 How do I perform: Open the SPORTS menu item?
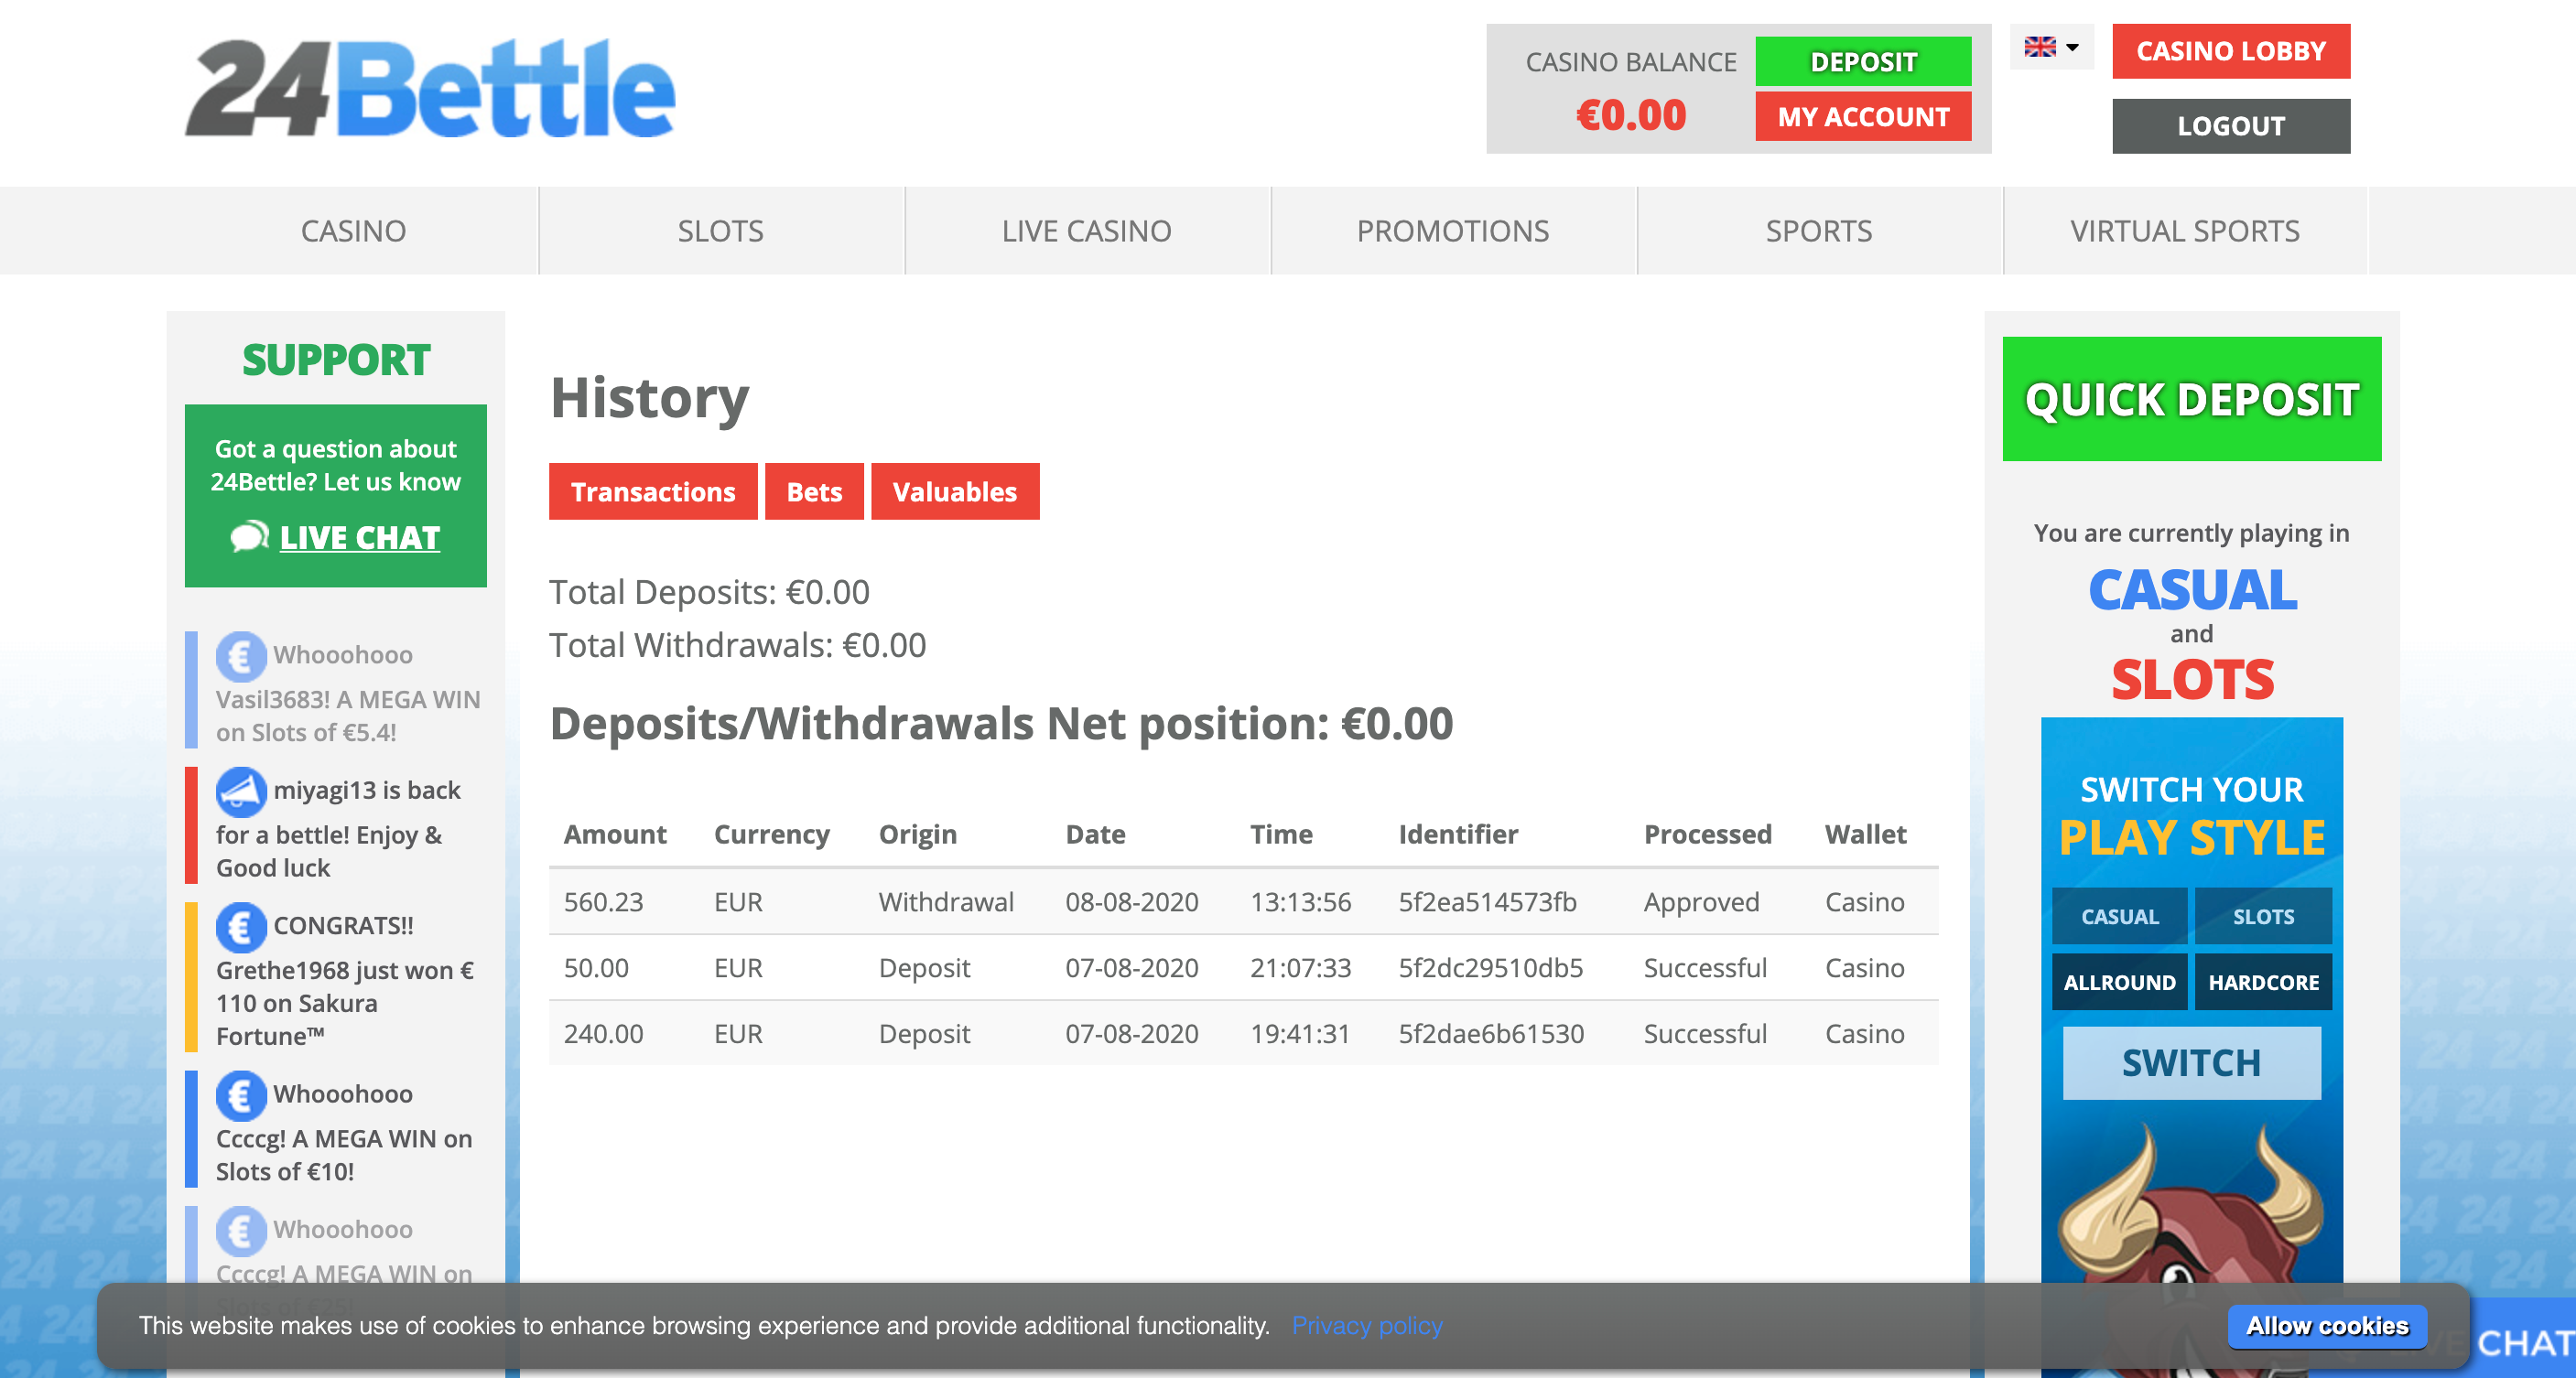tap(1818, 231)
